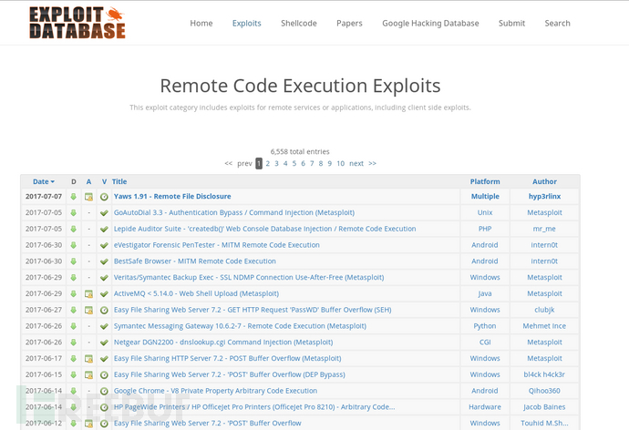Image resolution: width=629 pixels, height=430 pixels.
Task: Filter by Unix platform
Action: pos(485,212)
